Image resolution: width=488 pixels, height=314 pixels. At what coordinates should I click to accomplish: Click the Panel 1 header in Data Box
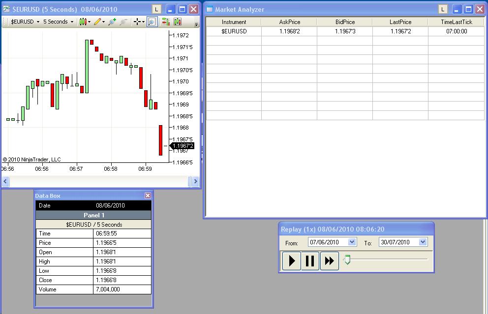pos(93,215)
